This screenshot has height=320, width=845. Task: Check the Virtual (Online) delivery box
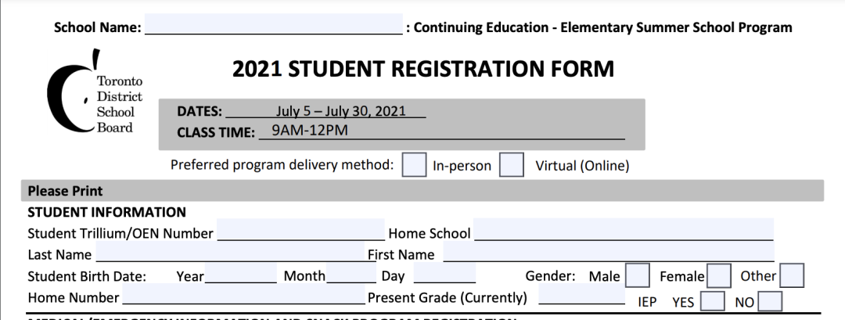(512, 165)
